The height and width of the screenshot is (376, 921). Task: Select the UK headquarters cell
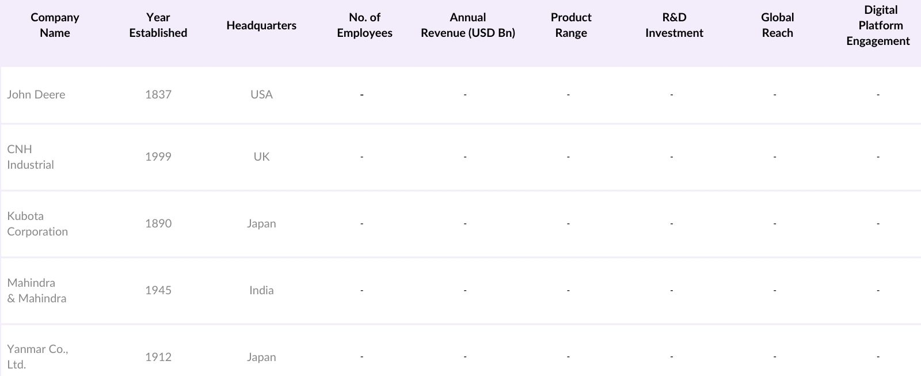click(x=261, y=157)
